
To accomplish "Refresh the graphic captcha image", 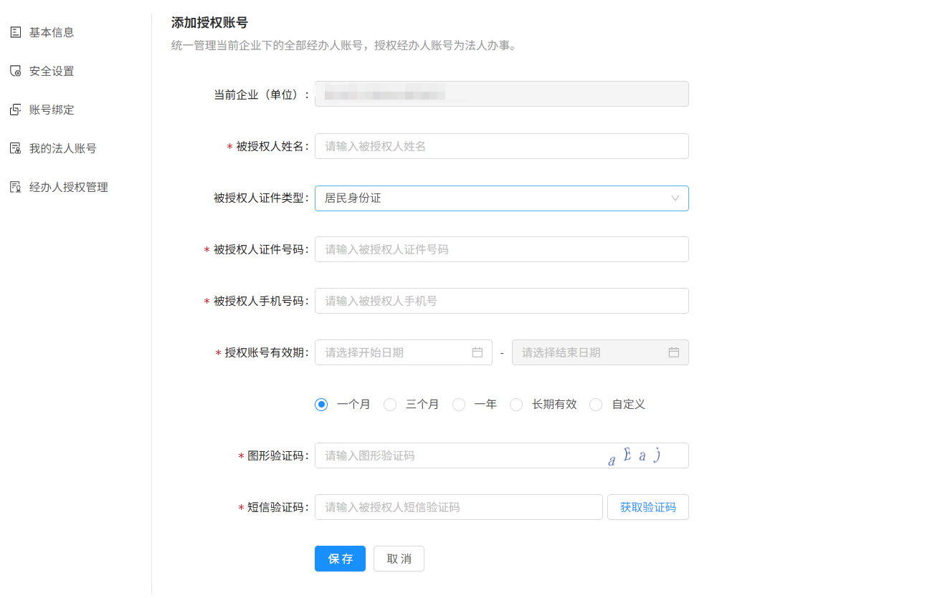I will (x=636, y=455).
